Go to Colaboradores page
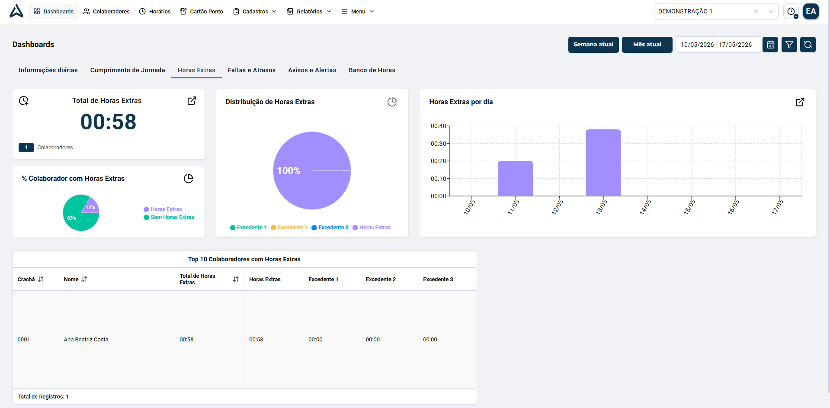This screenshot has width=830, height=408. pyautogui.click(x=106, y=11)
